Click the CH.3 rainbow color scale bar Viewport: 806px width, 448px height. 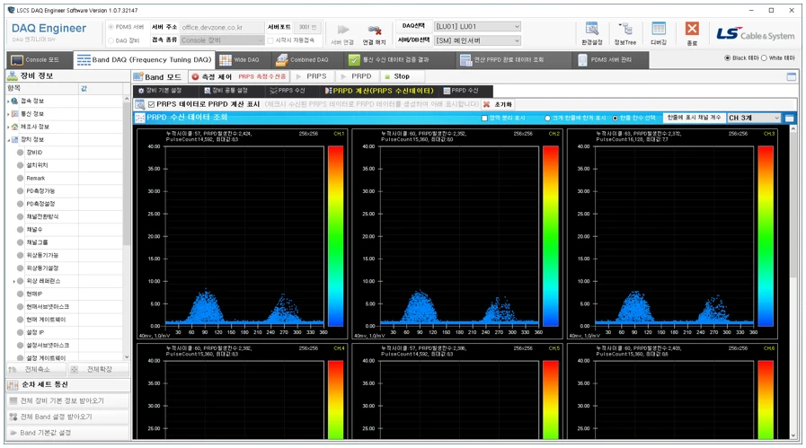766,236
